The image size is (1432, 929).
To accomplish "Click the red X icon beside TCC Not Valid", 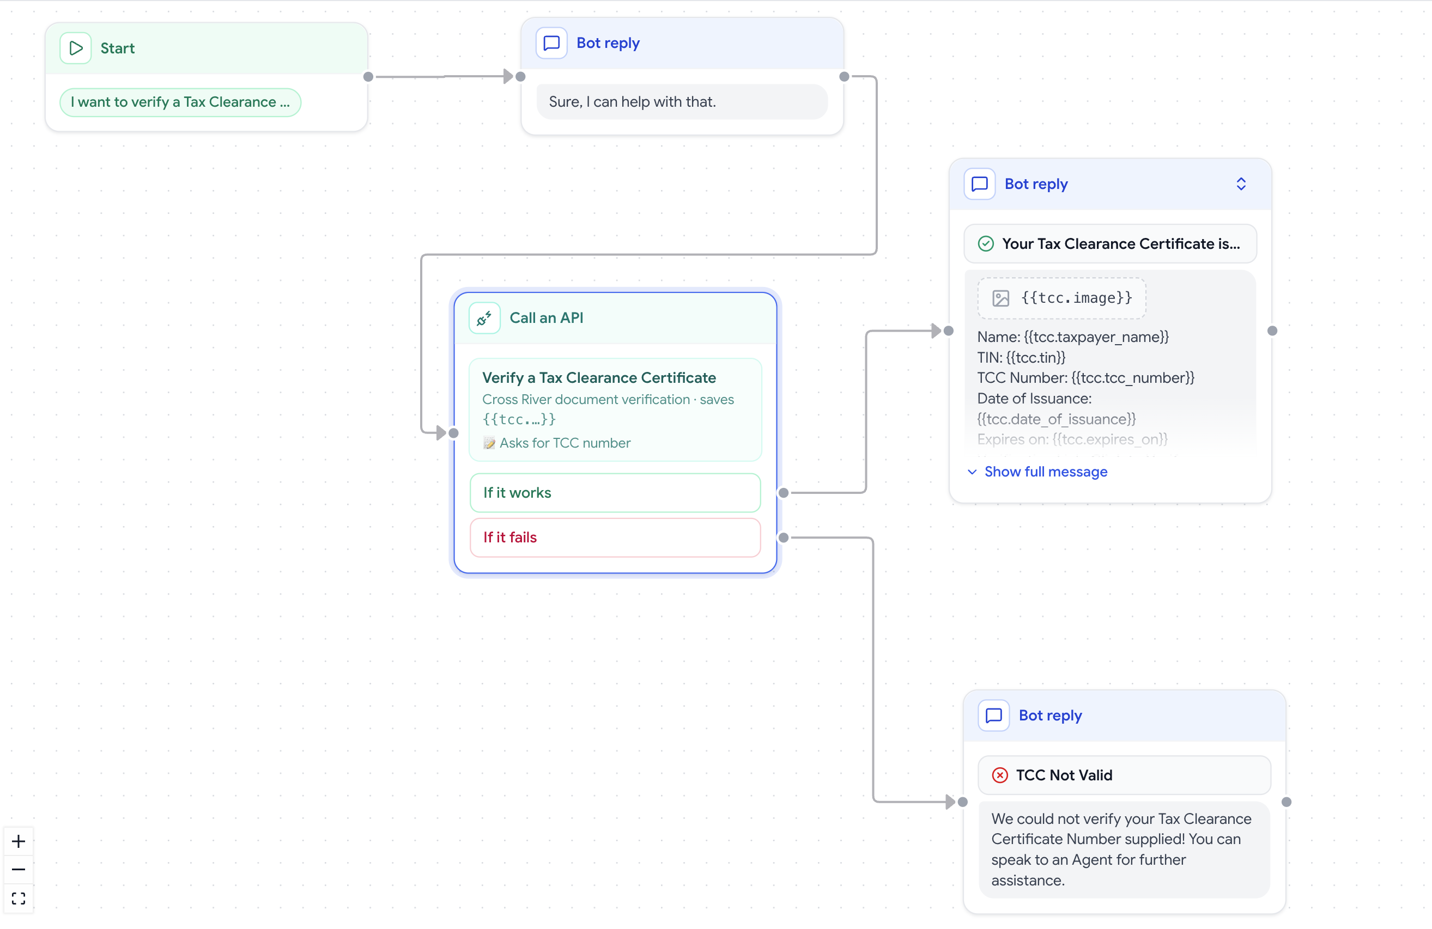I will pyautogui.click(x=999, y=775).
